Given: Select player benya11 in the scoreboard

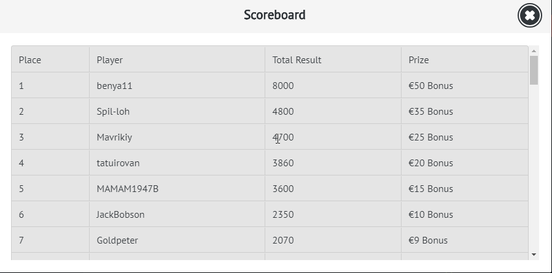Looking at the screenshot, I should [x=115, y=86].
